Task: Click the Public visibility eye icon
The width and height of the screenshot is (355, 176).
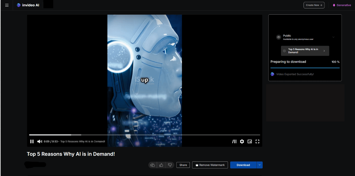Action: 278,37
